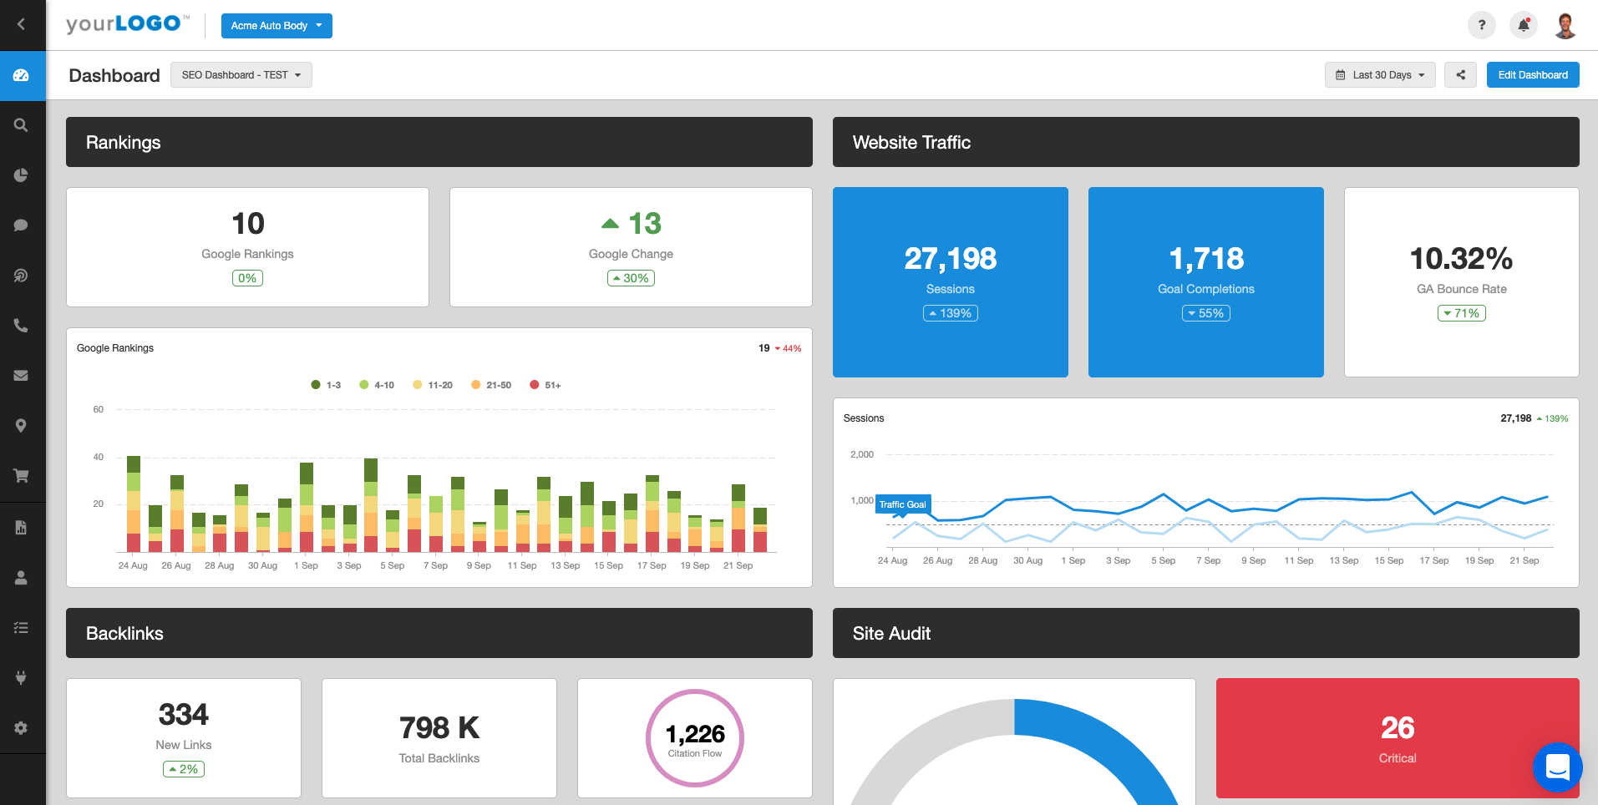Open the dashboard gauge sidebar icon
Viewport: 1598px width, 805px height.
tap(22, 75)
